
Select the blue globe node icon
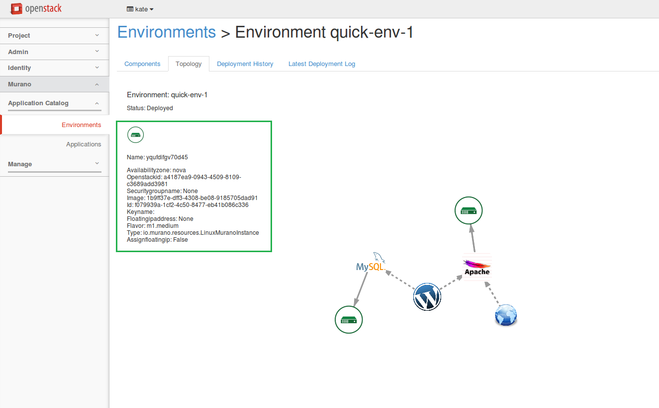506,315
